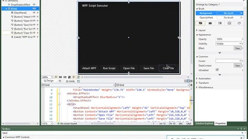Switch to the Design tab
The width and height of the screenshot is (248, 139).
pyautogui.click(x=48, y=81)
